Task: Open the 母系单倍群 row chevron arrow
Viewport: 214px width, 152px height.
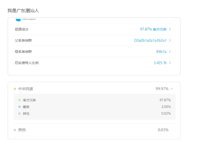Action: pyautogui.click(x=170, y=51)
